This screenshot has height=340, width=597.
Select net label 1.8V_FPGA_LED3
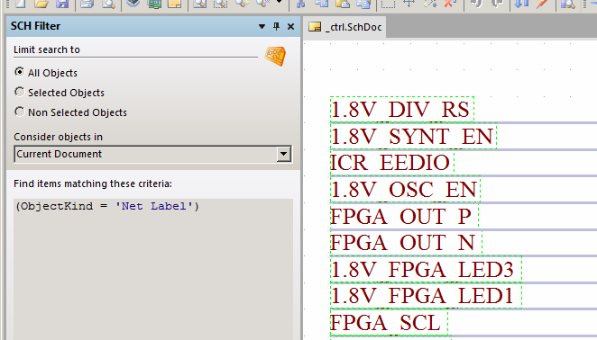click(x=426, y=269)
